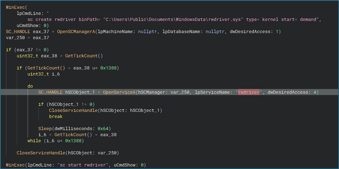339x169 pixels.
Task: Select the OpenServiceA function call
Action: click(119, 92)
